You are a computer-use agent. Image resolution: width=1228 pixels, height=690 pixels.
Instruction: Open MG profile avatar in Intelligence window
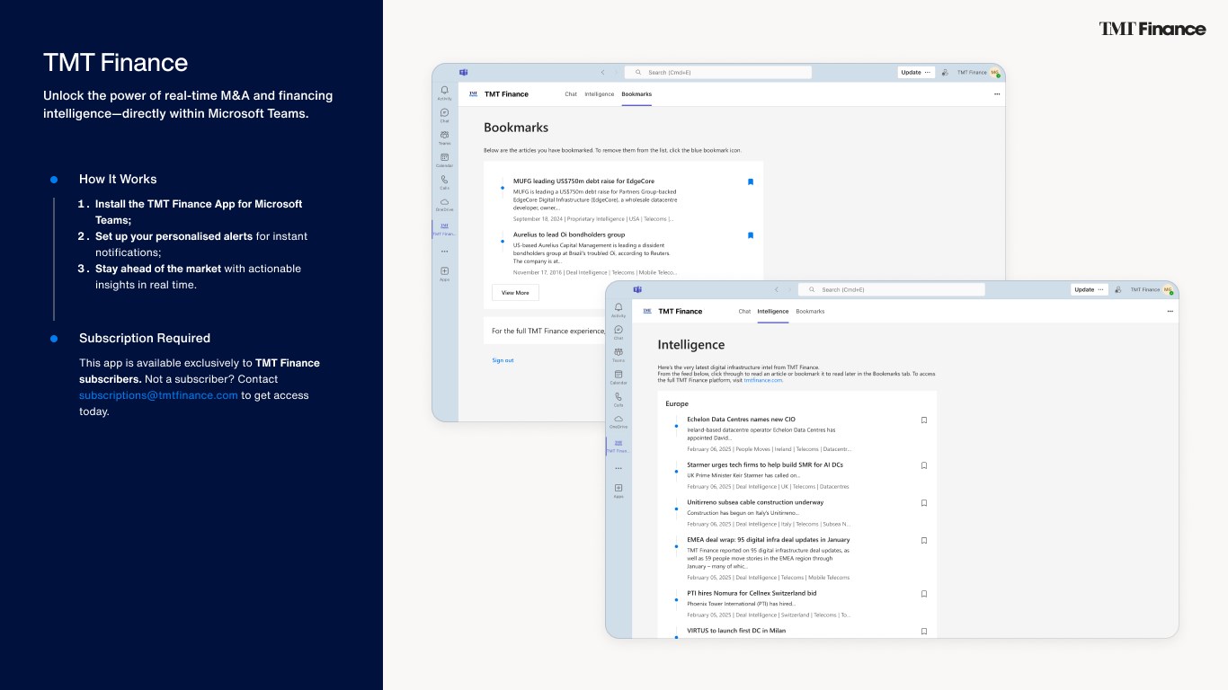coord(1168,289)
